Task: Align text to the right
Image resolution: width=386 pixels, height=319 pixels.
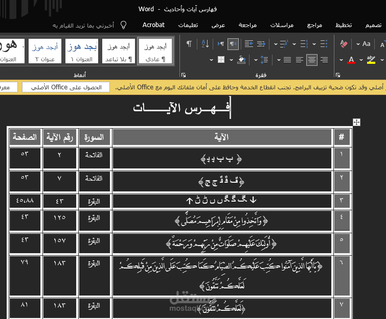Action: point(324,60)
